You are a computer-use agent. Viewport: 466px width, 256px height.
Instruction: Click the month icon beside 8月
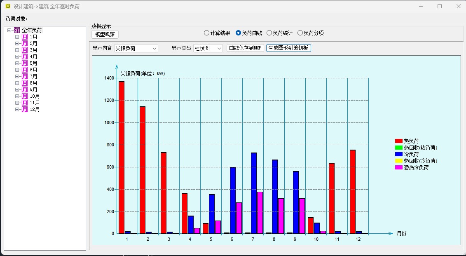pyautogui.click(x=25, y=83)
